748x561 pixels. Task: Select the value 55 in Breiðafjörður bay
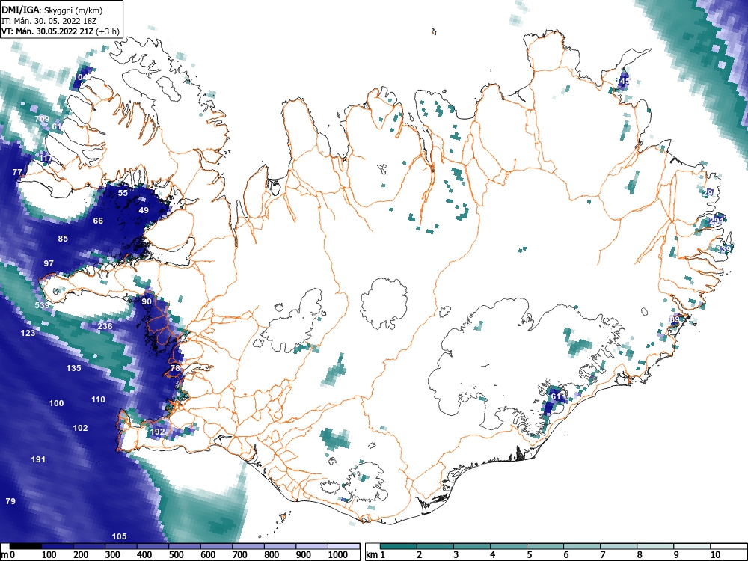click(x=123, y=193)
